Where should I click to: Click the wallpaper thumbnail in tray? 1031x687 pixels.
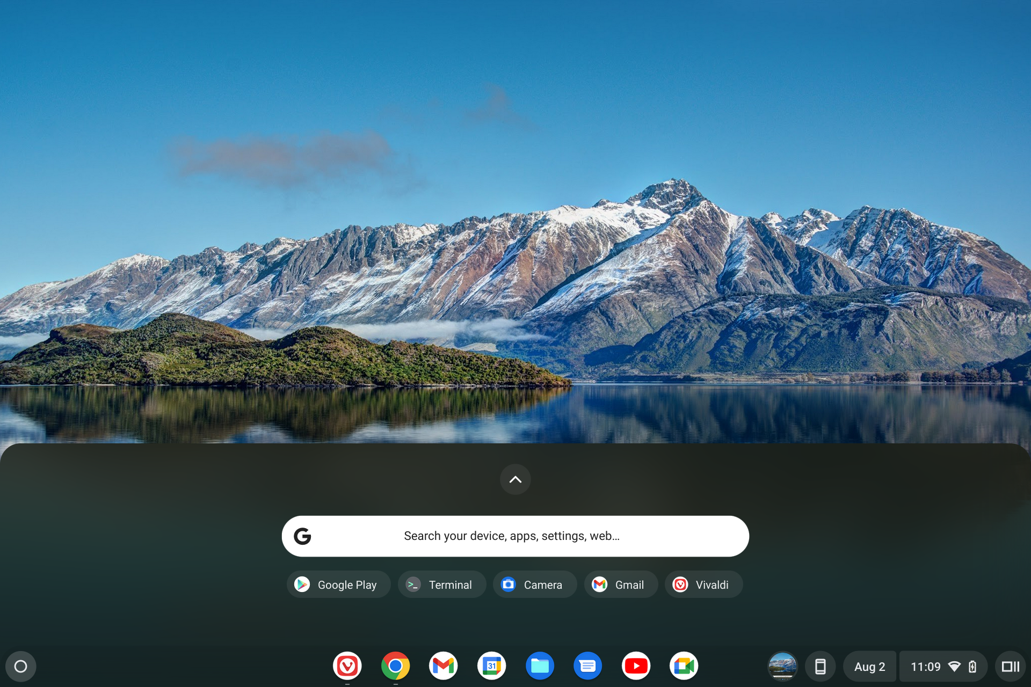tap(782, 667)
